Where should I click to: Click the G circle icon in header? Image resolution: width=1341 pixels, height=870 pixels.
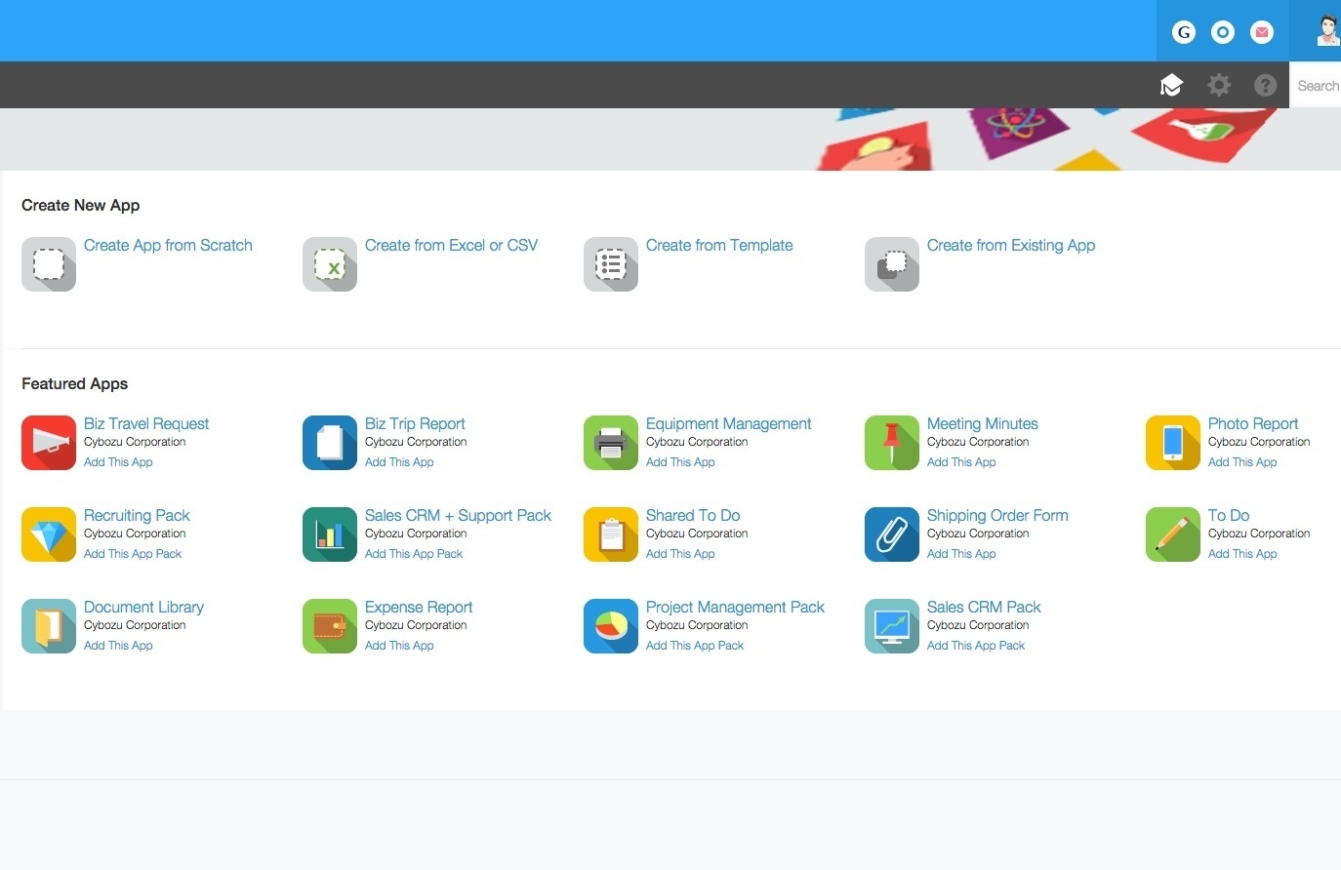pyautogui.click(x=1184, y=32)
